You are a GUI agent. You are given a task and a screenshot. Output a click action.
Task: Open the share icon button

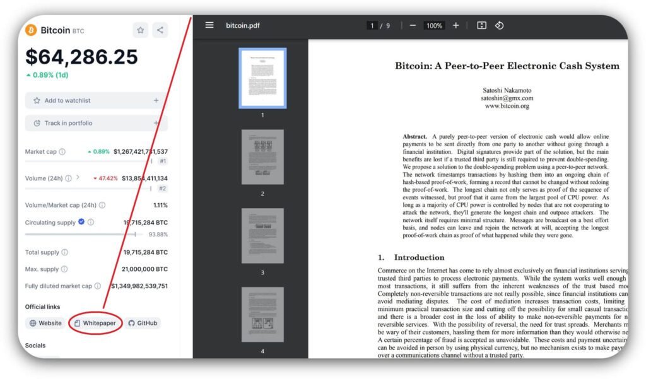pos(160,30)
